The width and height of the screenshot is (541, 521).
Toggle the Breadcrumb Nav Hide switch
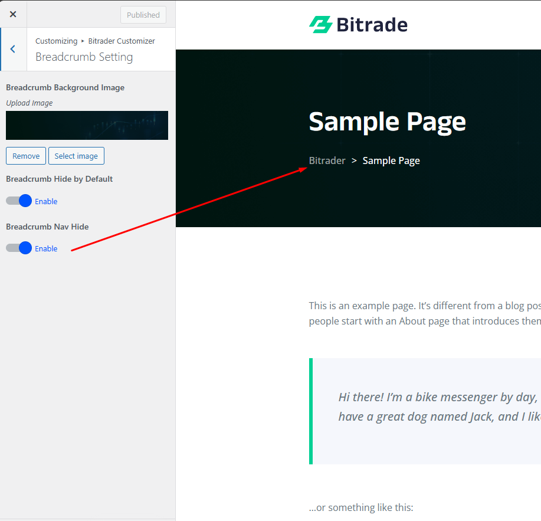pos(19,248)
